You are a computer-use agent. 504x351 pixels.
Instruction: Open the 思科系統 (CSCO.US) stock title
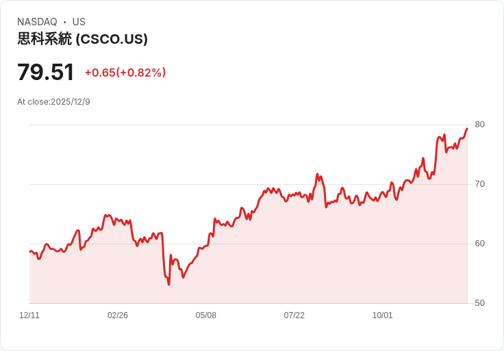point(82,39)
